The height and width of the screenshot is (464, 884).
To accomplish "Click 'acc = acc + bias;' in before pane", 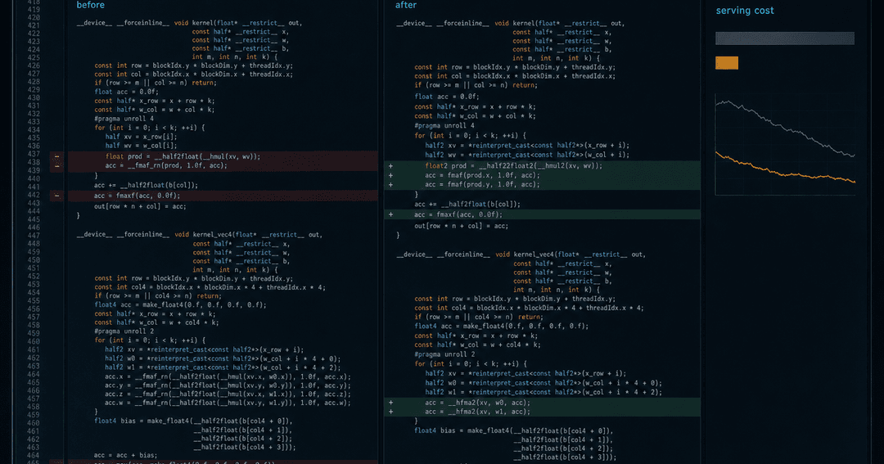I will pos(126,455).
